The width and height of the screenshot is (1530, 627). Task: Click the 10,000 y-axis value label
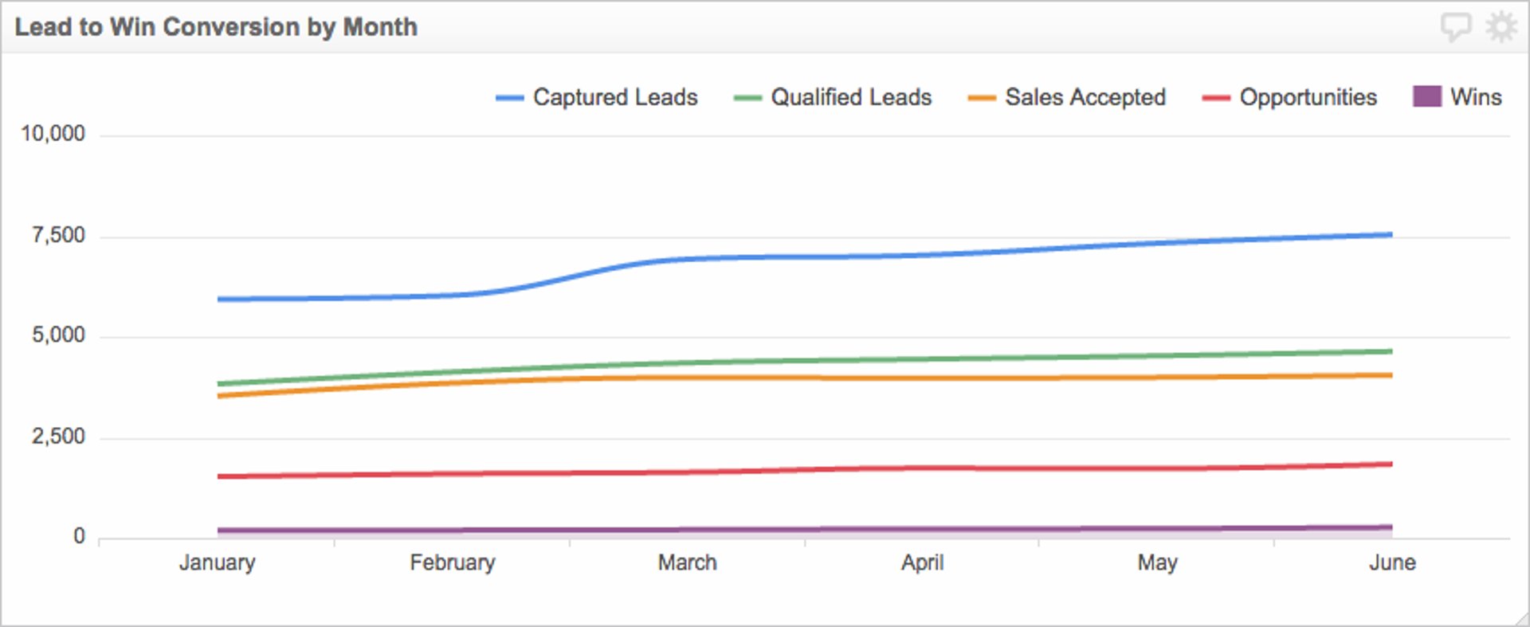(x=54, y=133)
